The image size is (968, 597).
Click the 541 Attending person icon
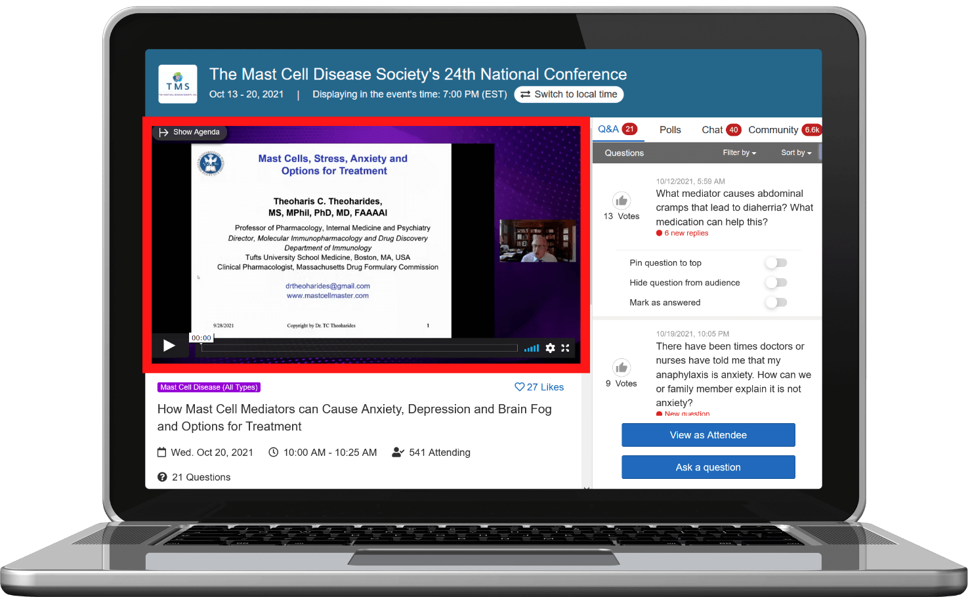coord(398,452)
